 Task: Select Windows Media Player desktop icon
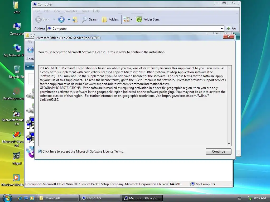click(x=12, y=180)
